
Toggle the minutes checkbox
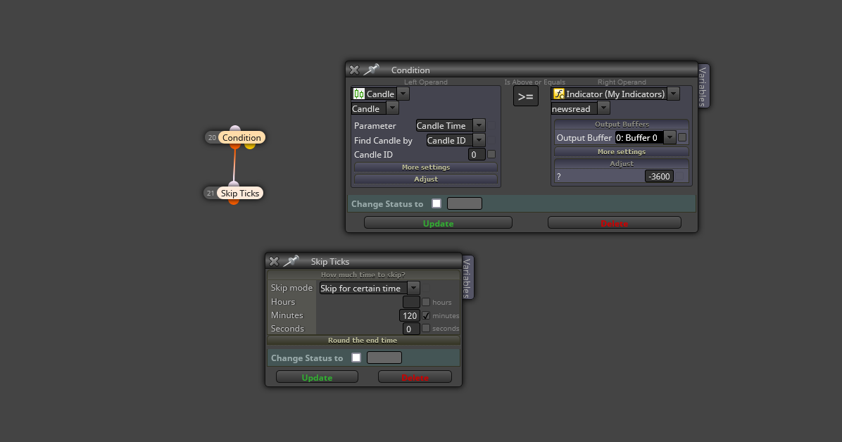pyautogui.click(x=426, y=315)
